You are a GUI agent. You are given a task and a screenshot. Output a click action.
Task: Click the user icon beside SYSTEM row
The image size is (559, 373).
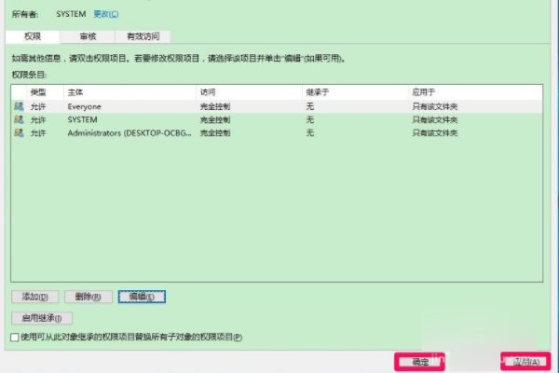[19, 119]
